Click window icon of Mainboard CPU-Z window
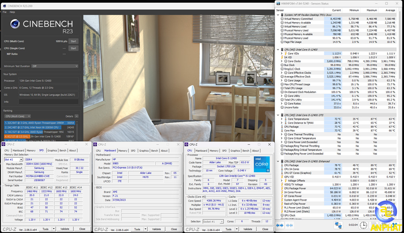 [x=95, y=144]
